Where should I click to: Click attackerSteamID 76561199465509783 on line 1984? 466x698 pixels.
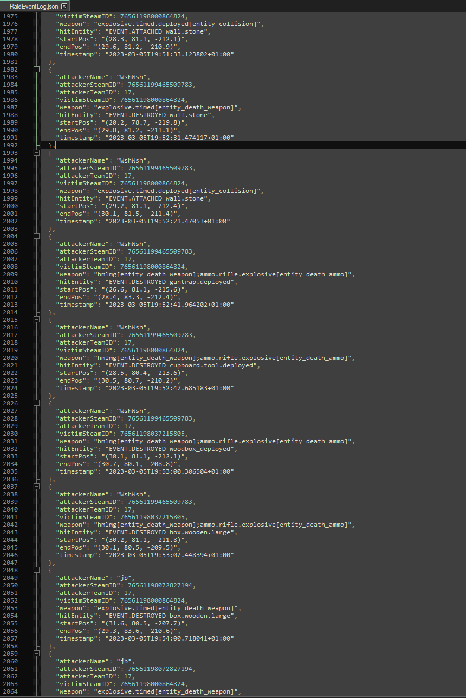[x=160, y=85]
